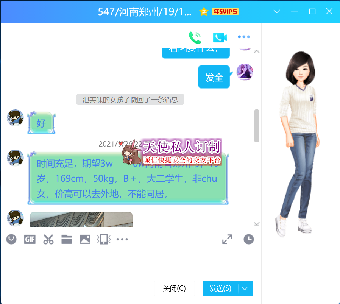Click the chat history scrollbar thumb
Screen dimensions: 340x304
[257, 126]
